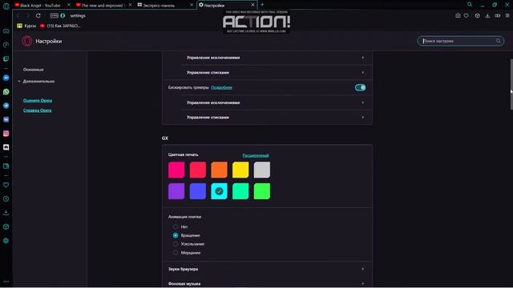Pick the purple color swatch
The width and height of the screenshot is (513, 288).
coord(176,191)
